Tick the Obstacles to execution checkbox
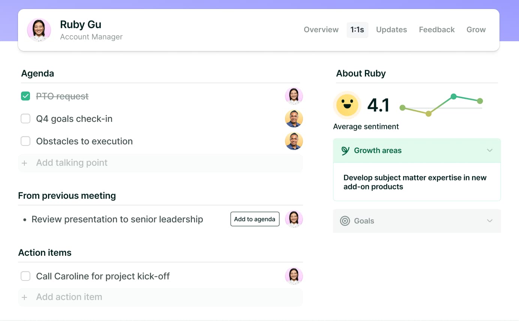This screenshot has height=321, width=519. click(x=25, y=141)
